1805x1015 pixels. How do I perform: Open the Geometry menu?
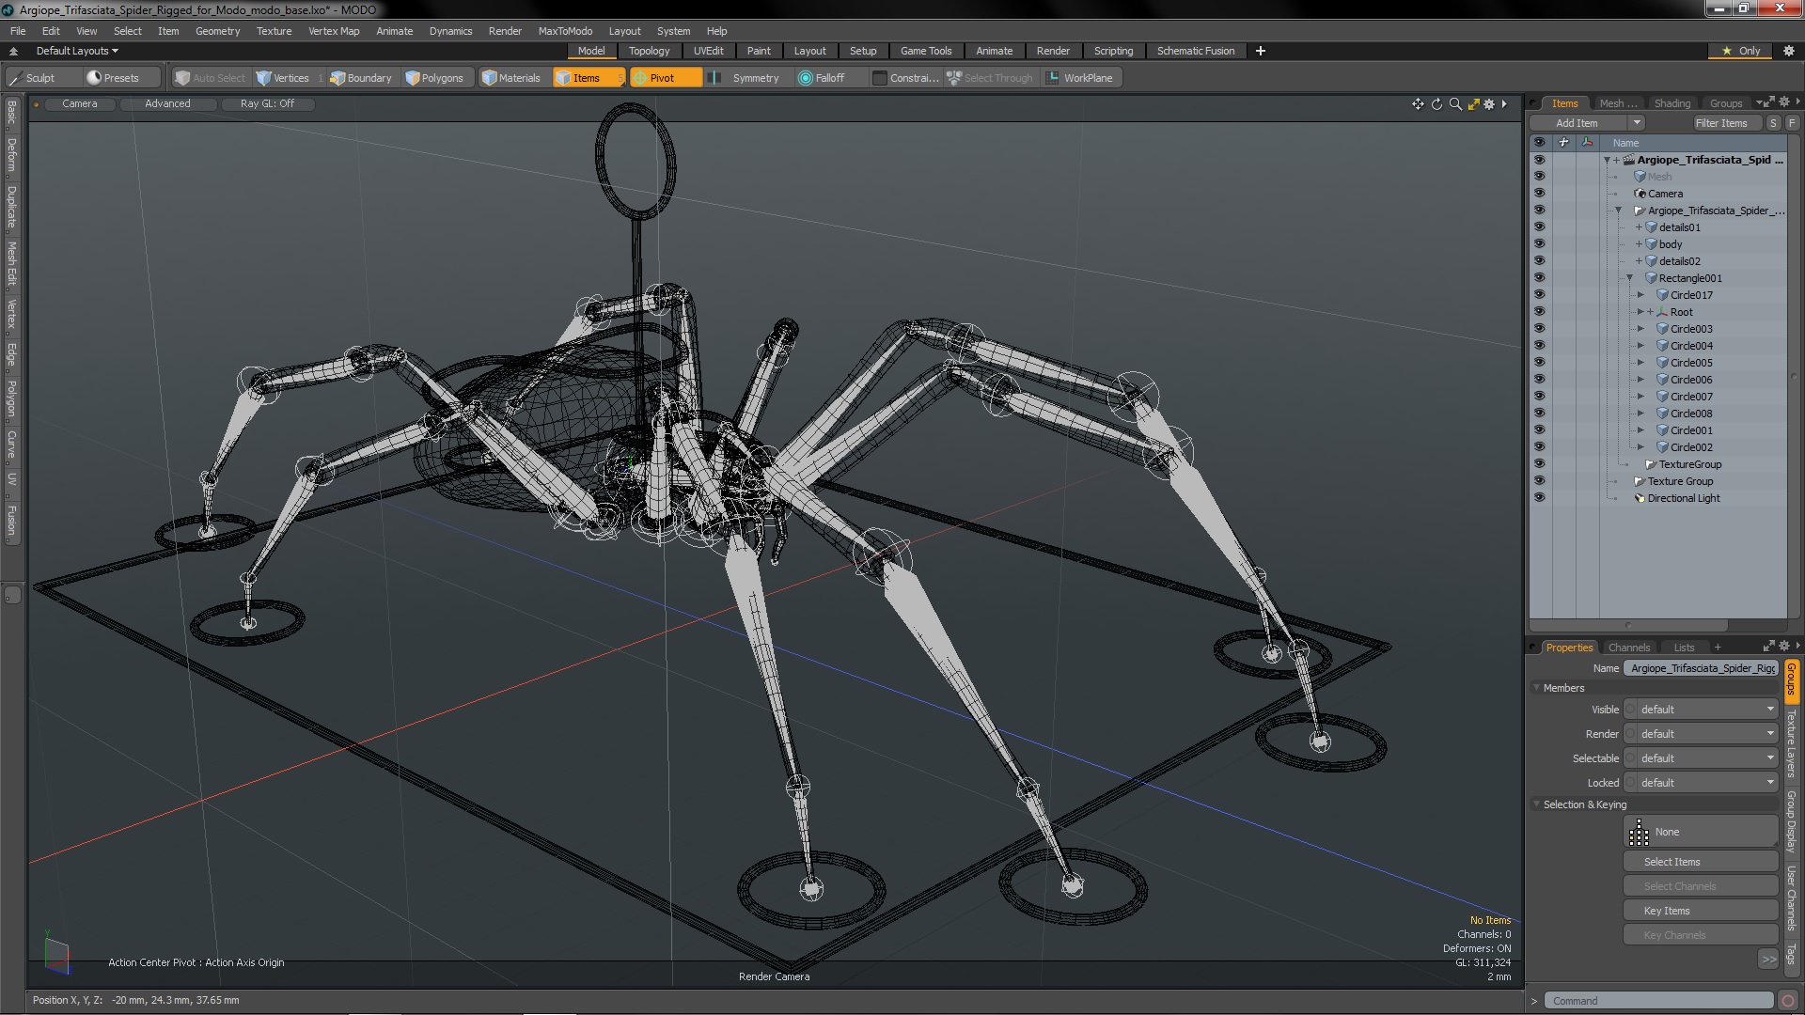point(217,31)
